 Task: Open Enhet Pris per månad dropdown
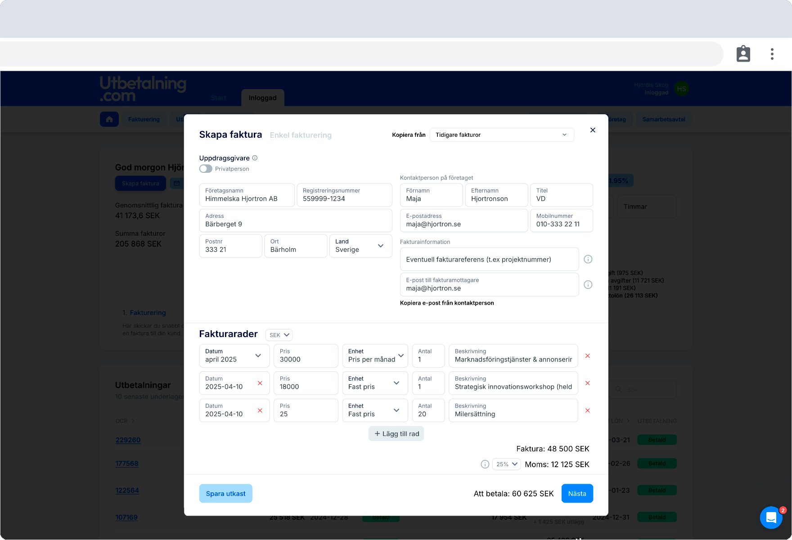[x=375, y=355]
